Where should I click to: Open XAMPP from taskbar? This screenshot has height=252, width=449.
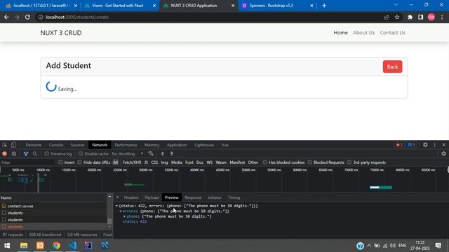[x=40, y=246]
